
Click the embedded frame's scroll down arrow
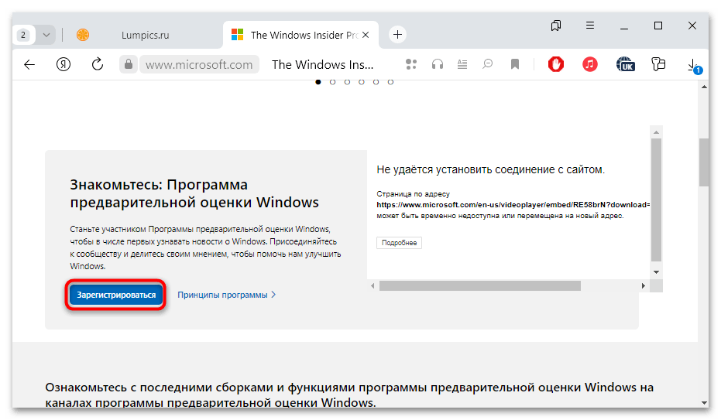click(x=656, y=272)
